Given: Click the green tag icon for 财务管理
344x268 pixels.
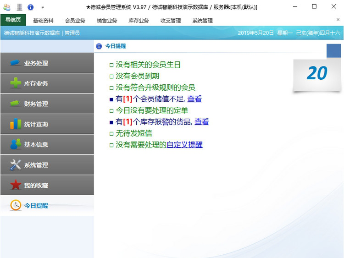Looking at the screenshot, I should click(15, 103).
